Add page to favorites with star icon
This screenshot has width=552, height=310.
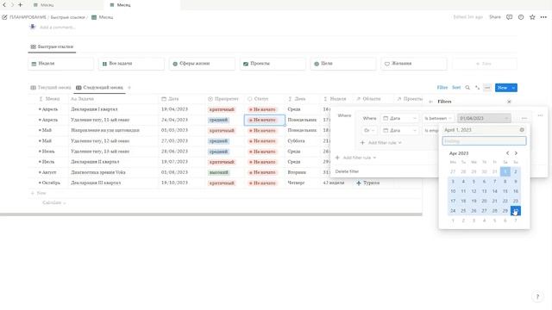pyautogui.click(x=532, y=17)
